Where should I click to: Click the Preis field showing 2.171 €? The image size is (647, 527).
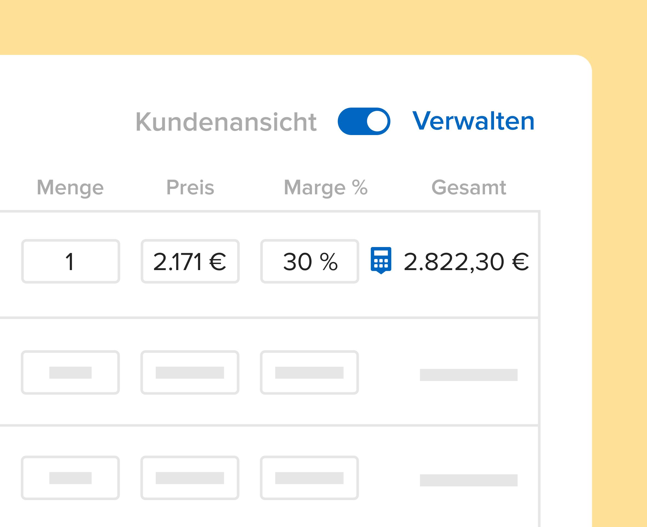click(190, 261)
